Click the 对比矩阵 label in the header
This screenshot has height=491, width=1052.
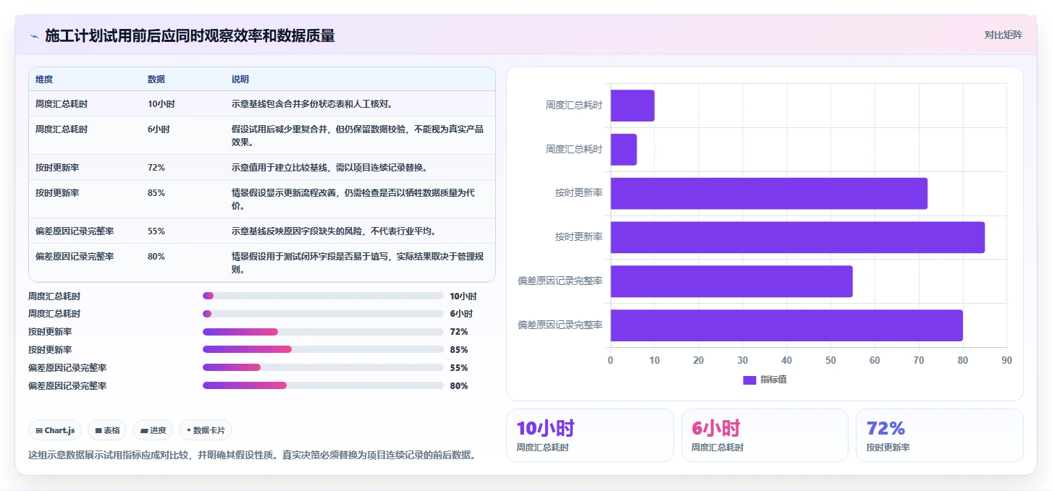pyautogui.click(x=1003, y=35)
